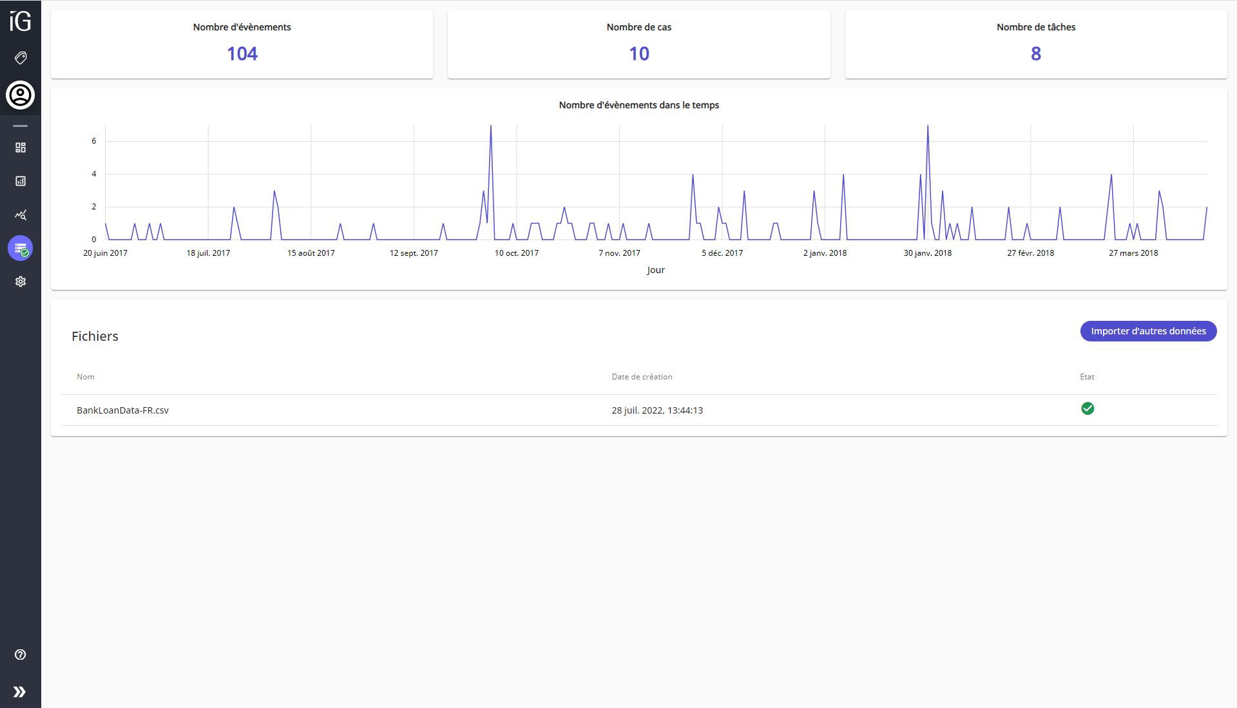The image size is (1237, 708).
Task: Open the help question mark icon
Action: [21, 655]
